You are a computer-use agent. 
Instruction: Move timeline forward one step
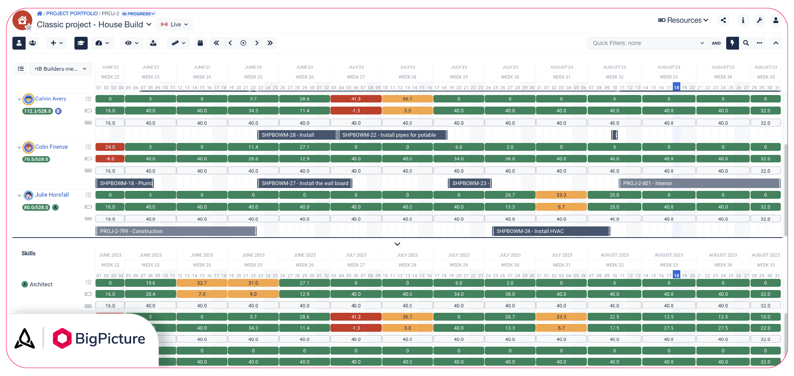click(x=257, y=43)
